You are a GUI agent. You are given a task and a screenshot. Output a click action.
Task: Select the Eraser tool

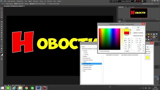[1, 30]
